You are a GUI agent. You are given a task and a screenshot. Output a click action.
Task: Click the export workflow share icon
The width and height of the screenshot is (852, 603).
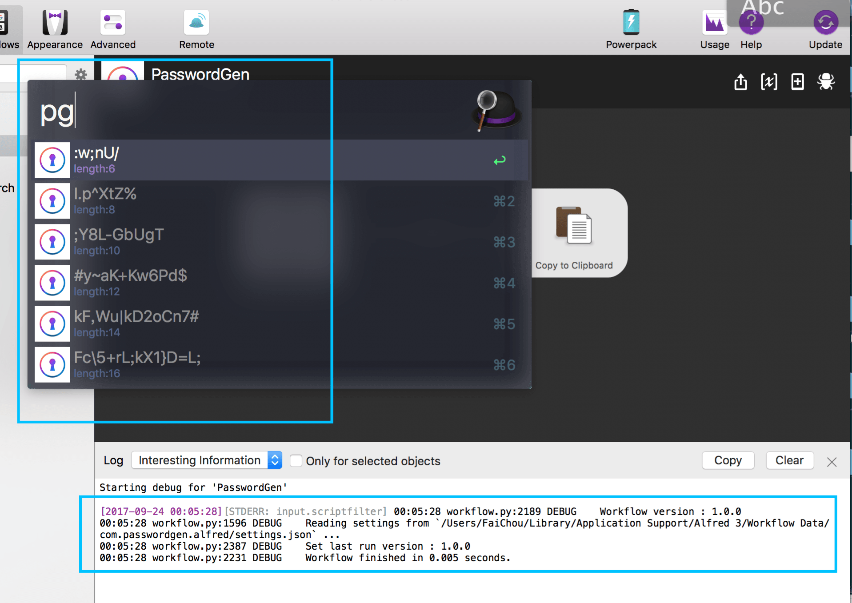[x=740, y=82]
